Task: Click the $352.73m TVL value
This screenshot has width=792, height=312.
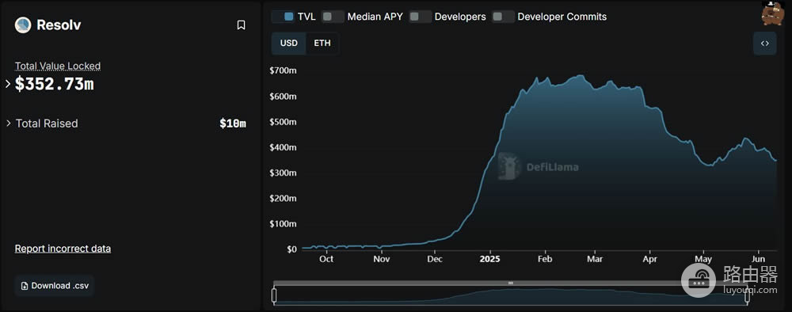Action: coord(54,84)
